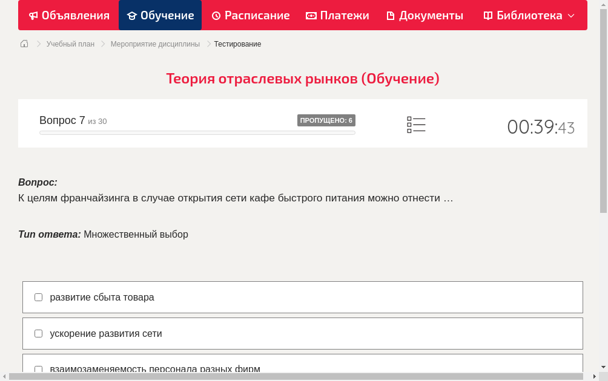Click the chevron before Тестирование breadcrumb
The image size is (608, 381).
[x=208, y=44]
